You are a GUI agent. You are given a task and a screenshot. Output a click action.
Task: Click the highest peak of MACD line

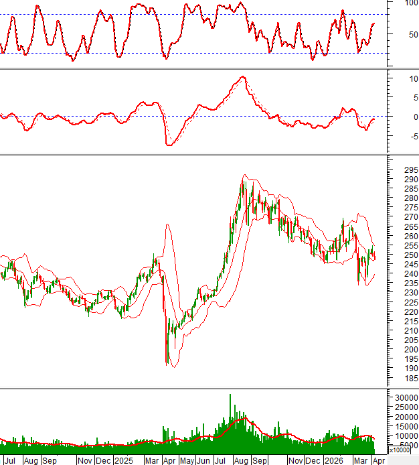pyautogui.click(x=242, y=77)
